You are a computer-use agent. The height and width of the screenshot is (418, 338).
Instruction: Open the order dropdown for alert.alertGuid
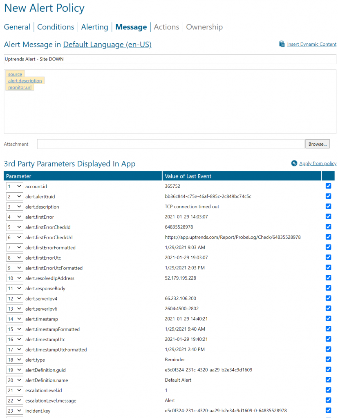coord(15,196)
